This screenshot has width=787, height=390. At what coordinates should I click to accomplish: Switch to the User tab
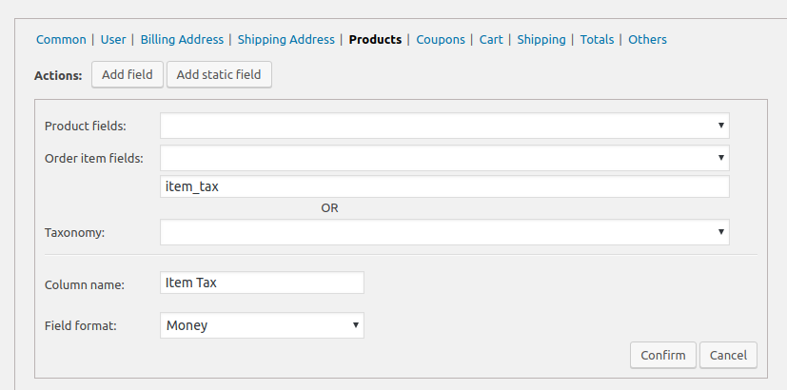pyautogui.click(x=113, y=40)
